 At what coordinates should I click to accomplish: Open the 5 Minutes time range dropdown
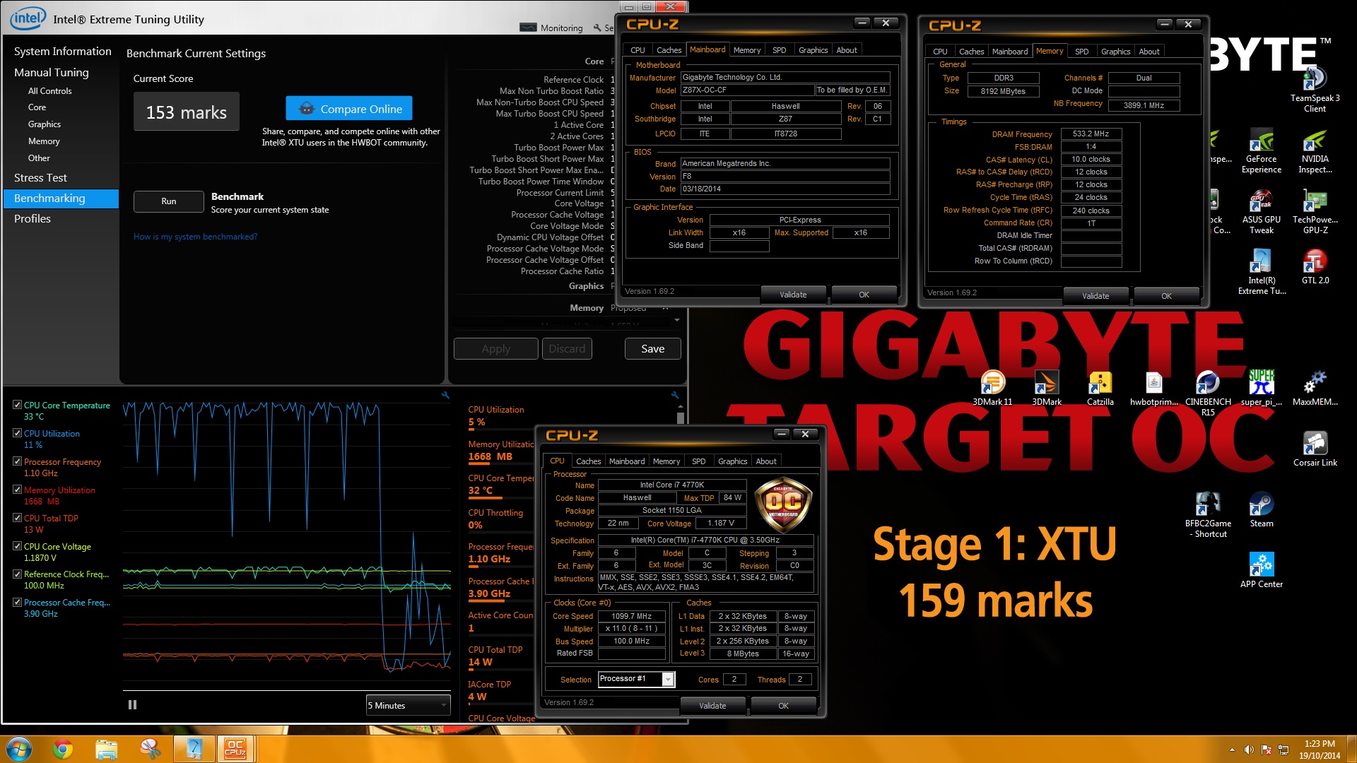click(x=408, y=705)
